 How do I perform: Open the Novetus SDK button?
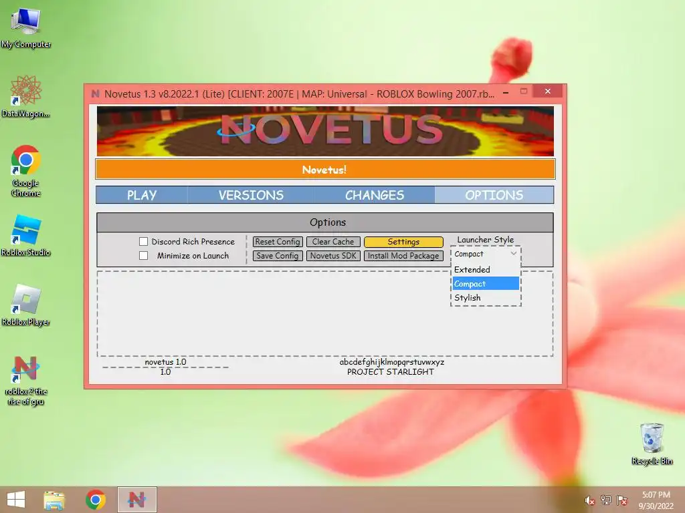[x=333, y=256]
